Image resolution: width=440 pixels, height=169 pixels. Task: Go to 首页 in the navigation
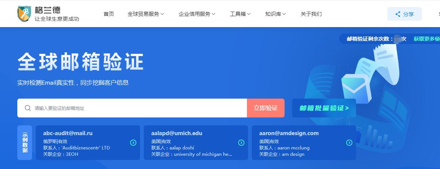tap(109, 14)
